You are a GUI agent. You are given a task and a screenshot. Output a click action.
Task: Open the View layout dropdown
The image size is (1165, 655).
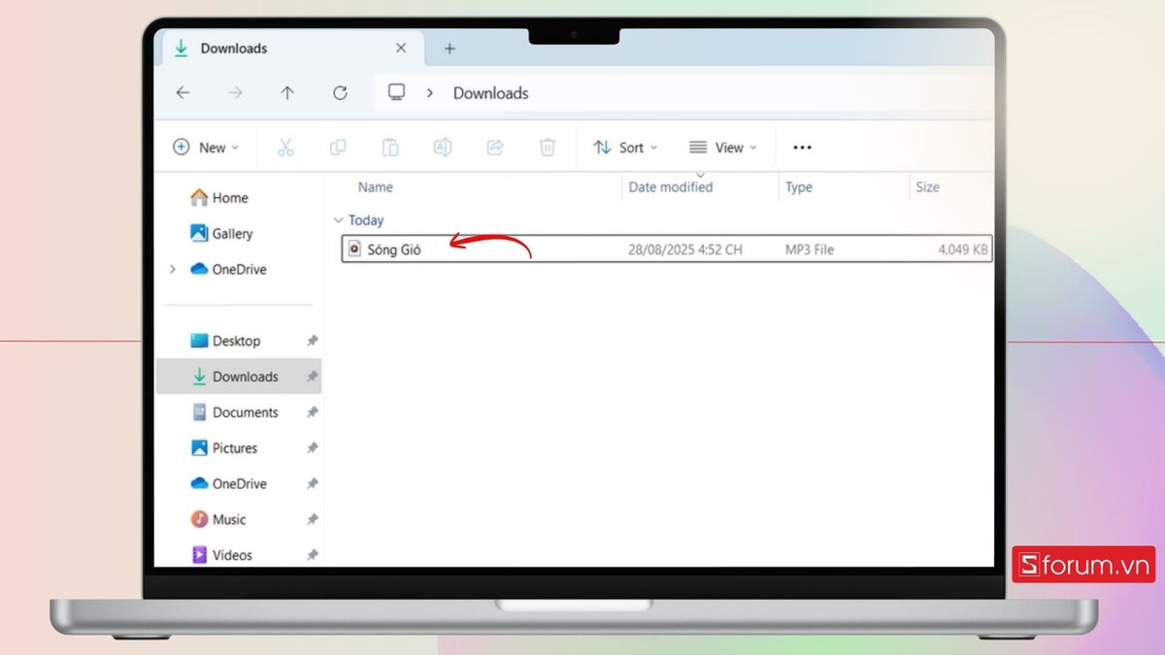(723, 147)
